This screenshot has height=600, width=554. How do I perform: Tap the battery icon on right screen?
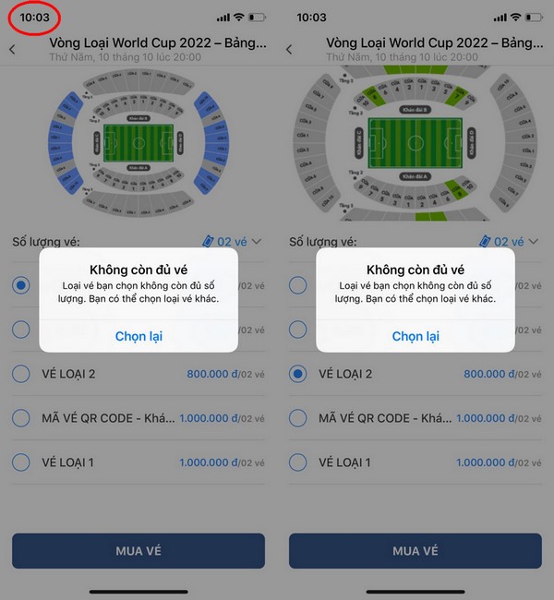click(x=534, y=18)
